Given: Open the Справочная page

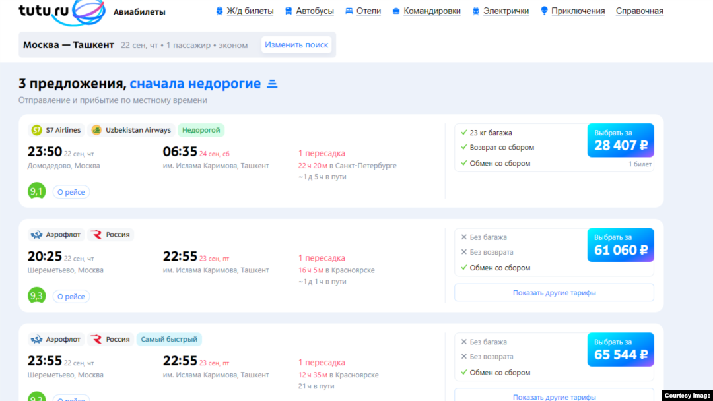Looking at the screenshot, I should click(639, 11).
